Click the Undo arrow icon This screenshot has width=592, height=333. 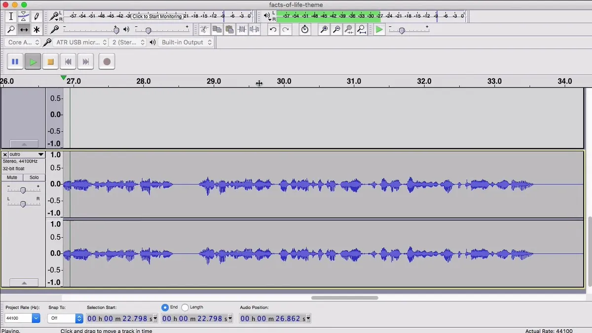(273, 30)
